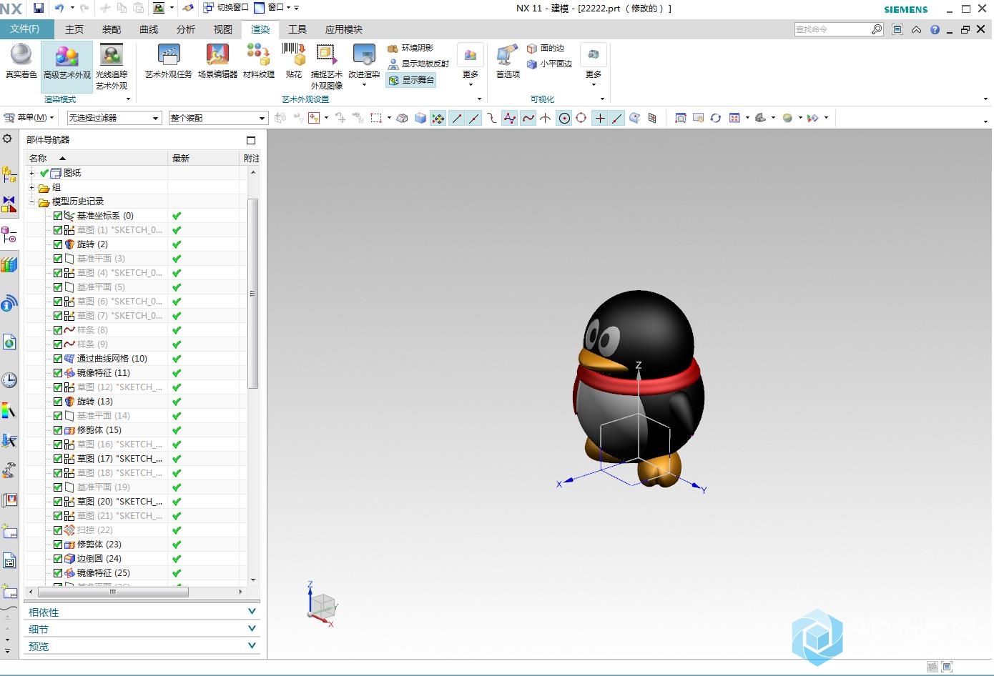Screen dimensions: 994x676
Task: Uncheck the 修剪体 (15) checkbox
Action: [x=58, y=430]
